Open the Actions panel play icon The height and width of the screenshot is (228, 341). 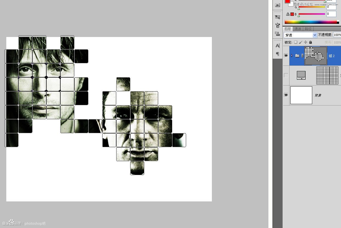[278, 5]
